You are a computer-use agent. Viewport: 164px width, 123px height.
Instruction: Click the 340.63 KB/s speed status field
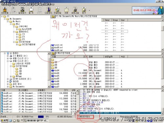[85, 117]
